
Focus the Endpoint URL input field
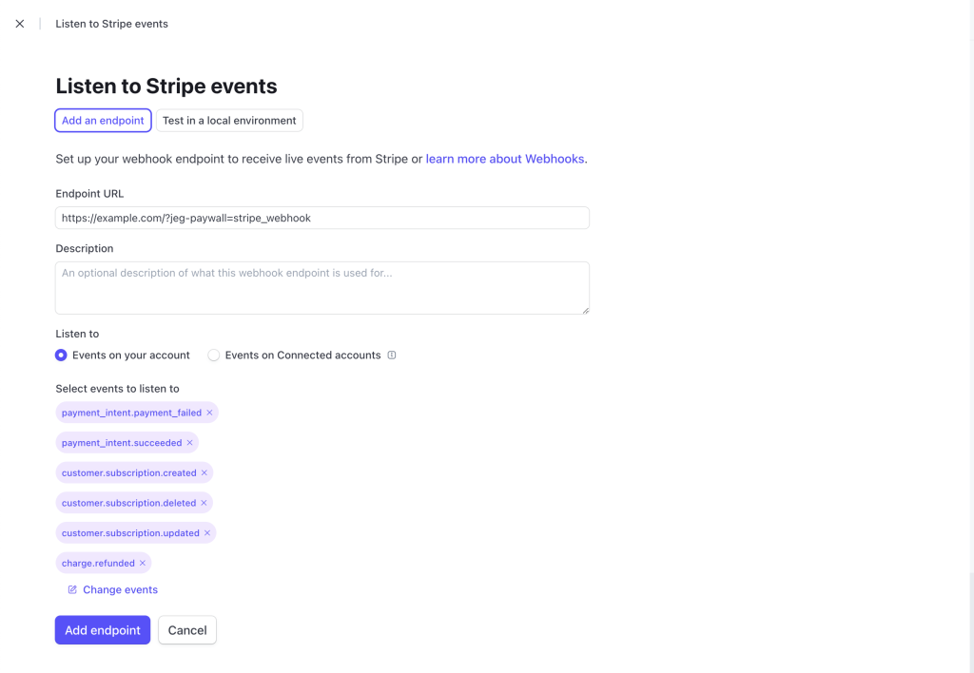coord(321,218)
